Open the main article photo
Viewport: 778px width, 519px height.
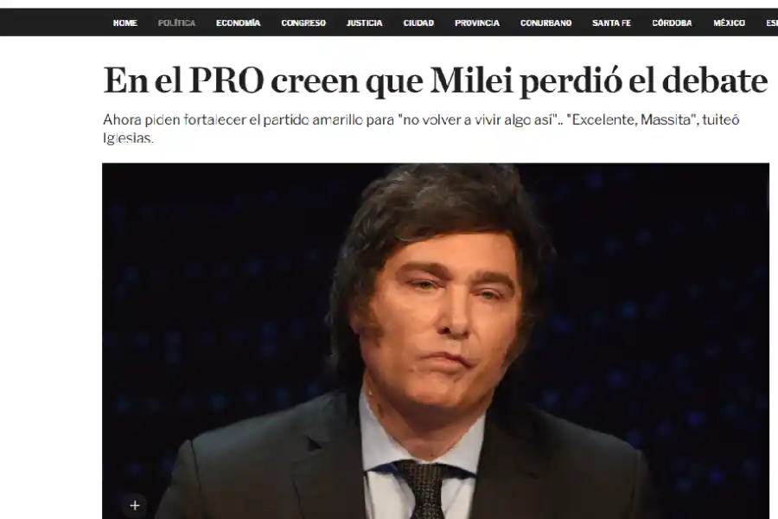436,341
